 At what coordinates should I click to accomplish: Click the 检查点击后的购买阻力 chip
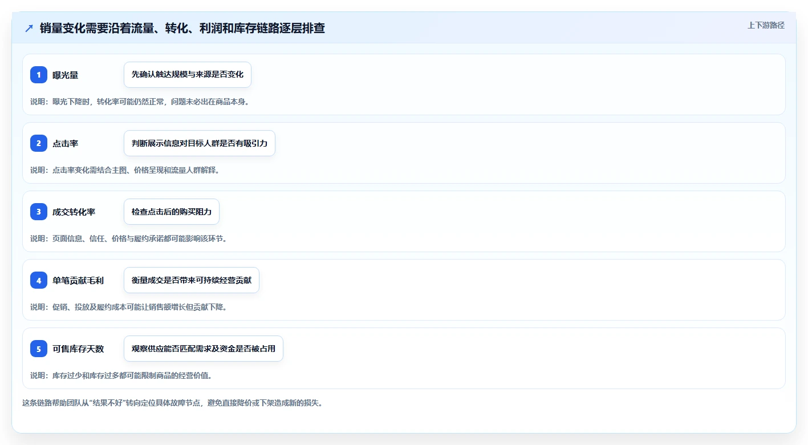coord(172,212)
